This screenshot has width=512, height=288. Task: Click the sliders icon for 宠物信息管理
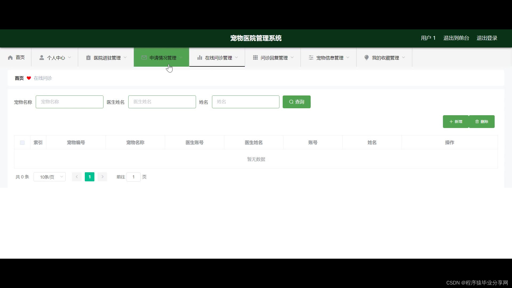point(311,58)
